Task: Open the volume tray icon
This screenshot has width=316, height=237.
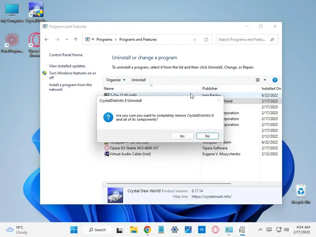Action: click(x=286, y=230)
